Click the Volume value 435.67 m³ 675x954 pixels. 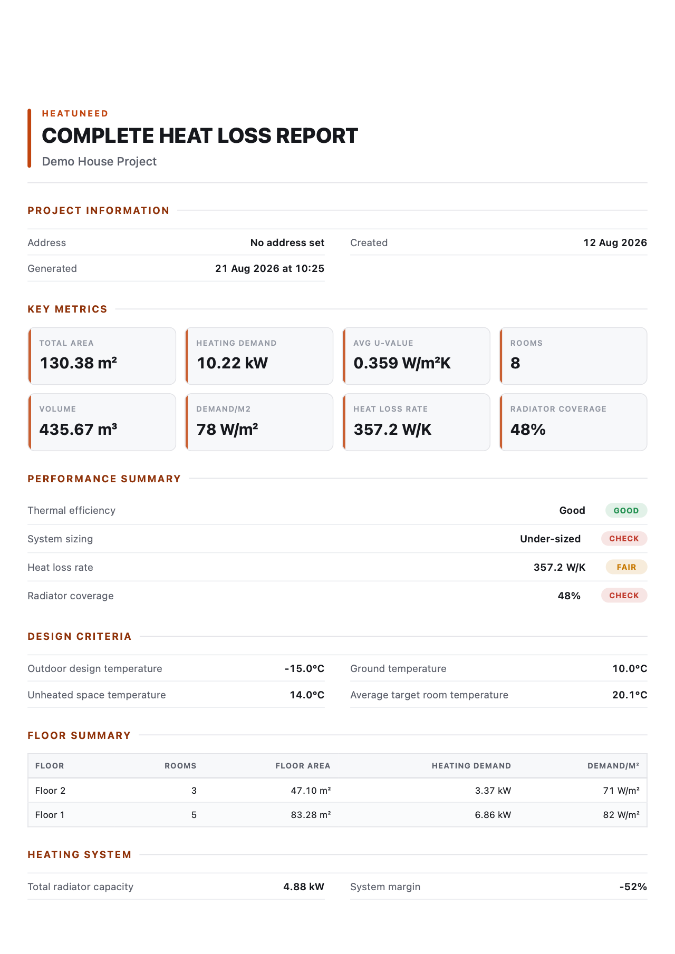[x=78, y=430]
